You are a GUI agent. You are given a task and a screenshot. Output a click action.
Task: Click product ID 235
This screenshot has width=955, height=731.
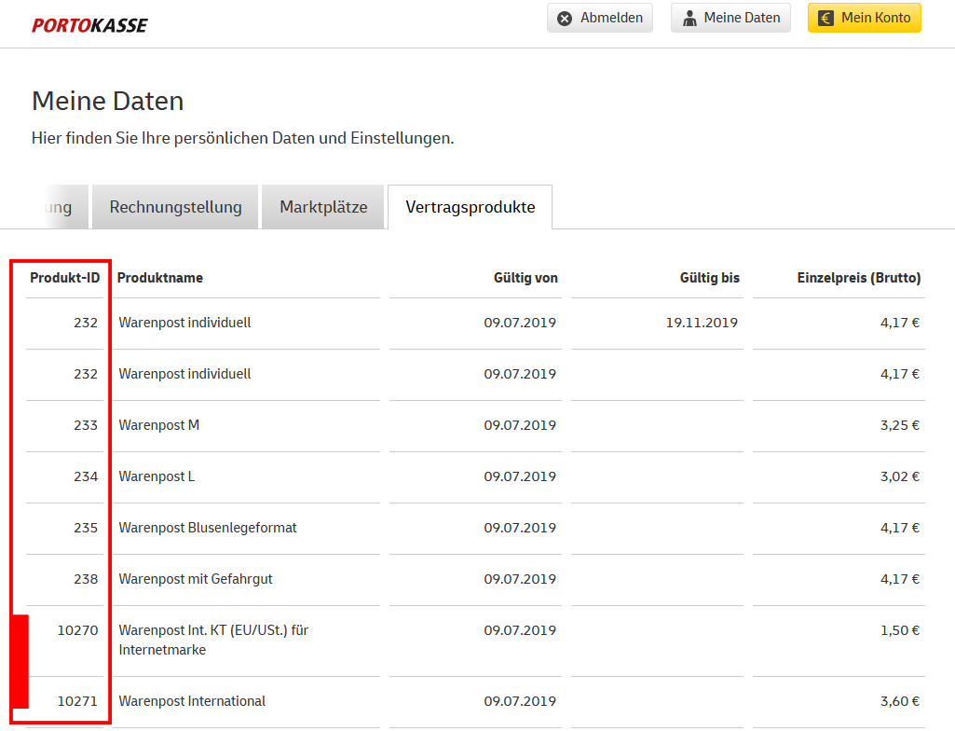point(86,528)
